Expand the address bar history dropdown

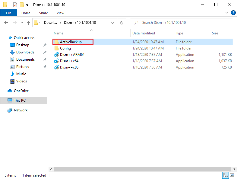tap(113, 23)
